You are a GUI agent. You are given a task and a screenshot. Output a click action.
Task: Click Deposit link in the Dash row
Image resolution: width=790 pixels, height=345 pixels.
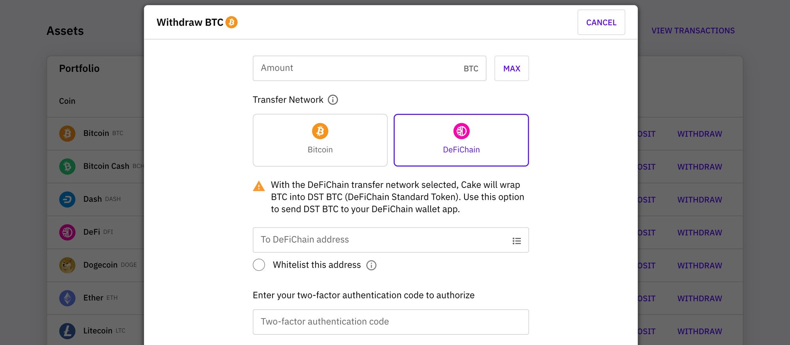(x=647, y=200)
